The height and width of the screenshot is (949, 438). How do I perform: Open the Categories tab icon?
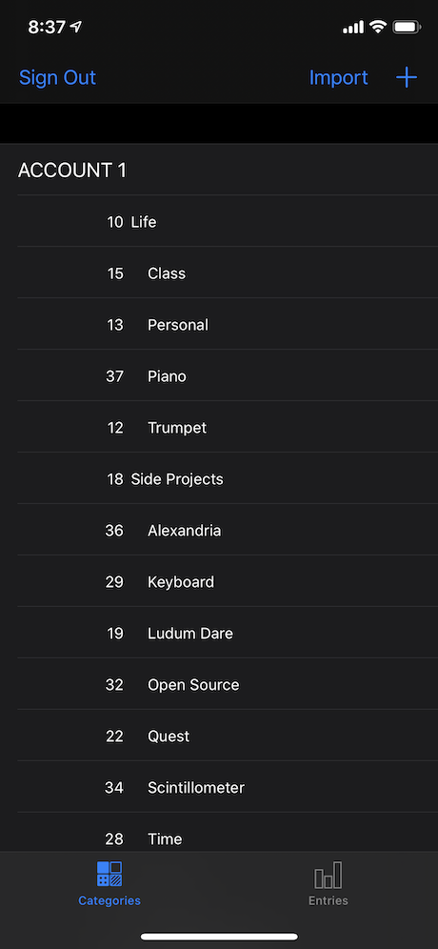pos(109,874)
